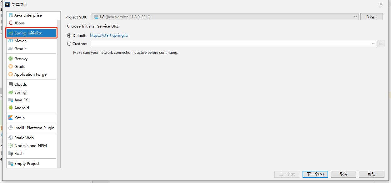Click the green Android robot icon
The height and width of the screenshot is (183, 391).
click(11, 108)
